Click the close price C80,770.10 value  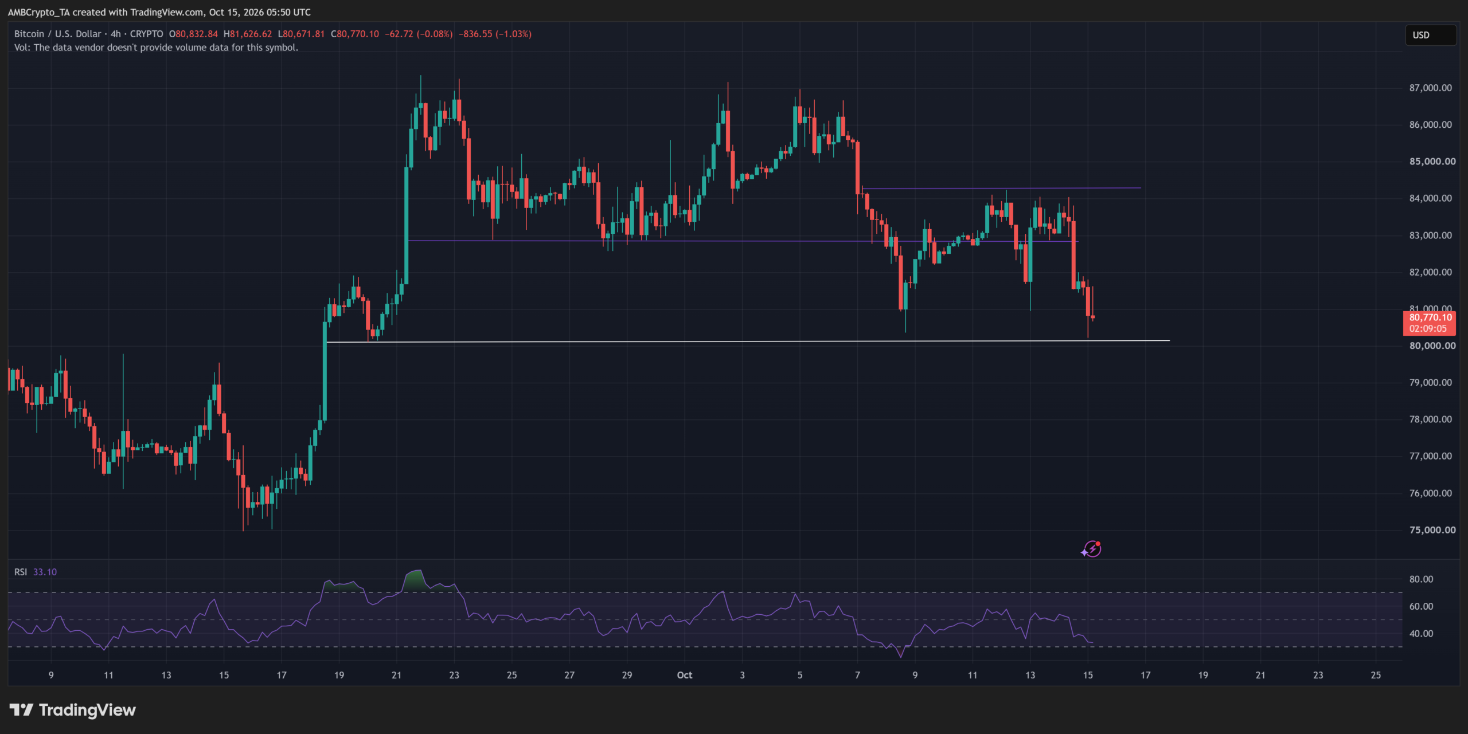[355, 34]
